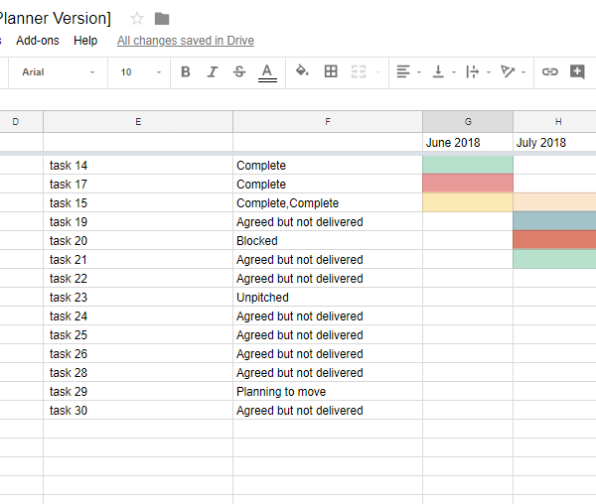Open the fill color paint bucket
This screenshot has width=596, height=504.
(x=302, y=71)
